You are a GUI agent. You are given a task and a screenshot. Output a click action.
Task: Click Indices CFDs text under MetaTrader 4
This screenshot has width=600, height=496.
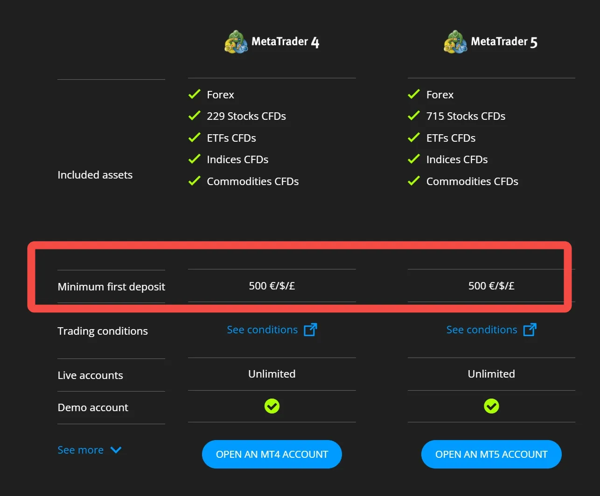237,159
